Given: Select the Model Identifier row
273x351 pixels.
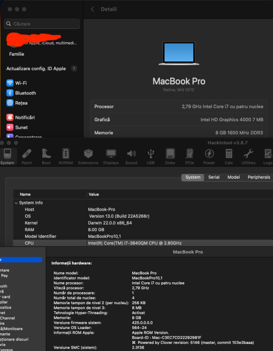Looking at the screenshot, I should [x=143, y=236].
